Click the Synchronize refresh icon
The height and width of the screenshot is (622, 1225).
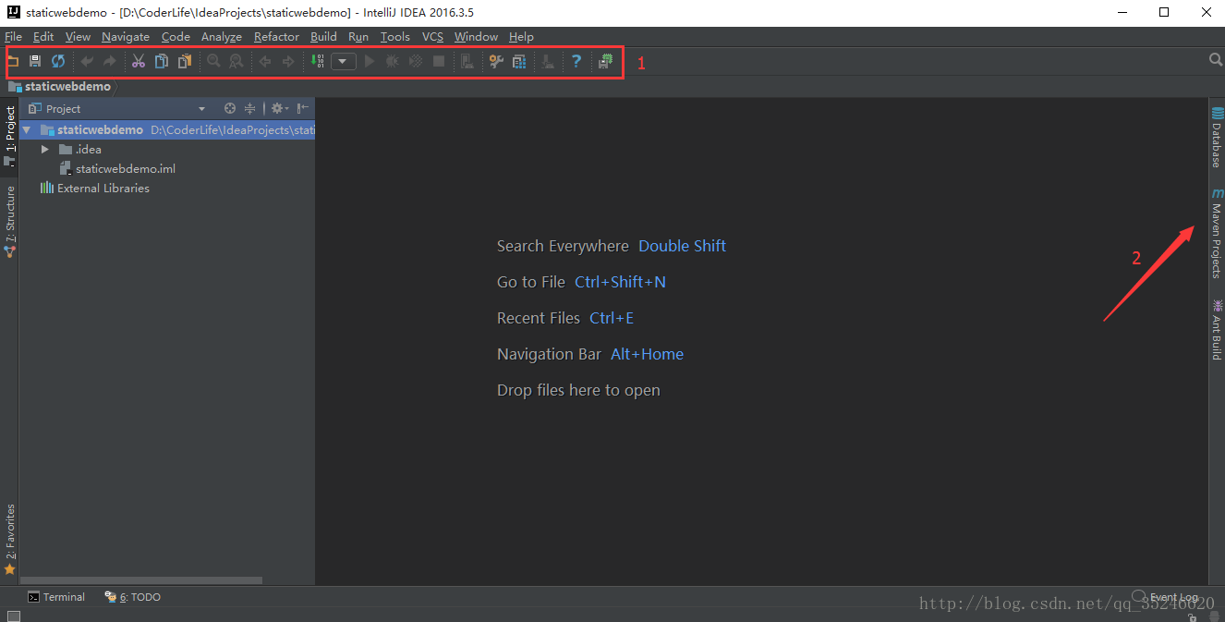click(x=58, y=61)
